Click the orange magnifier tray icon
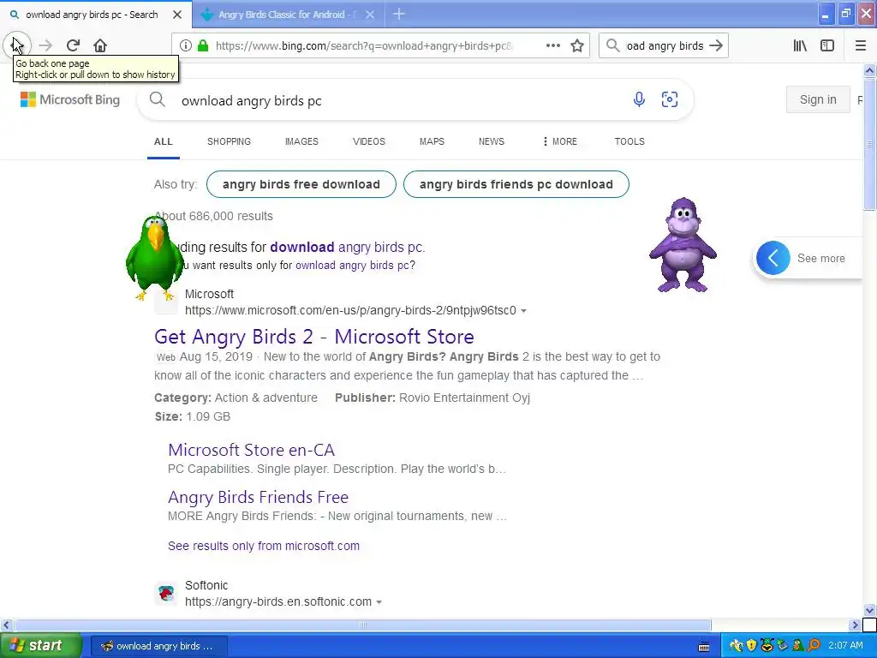Screen dimensions: 877x658 coord(814,646)
